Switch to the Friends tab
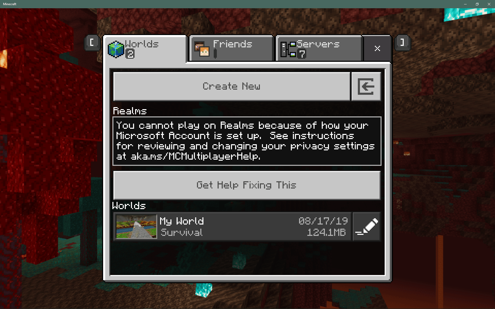 [232, 48]
